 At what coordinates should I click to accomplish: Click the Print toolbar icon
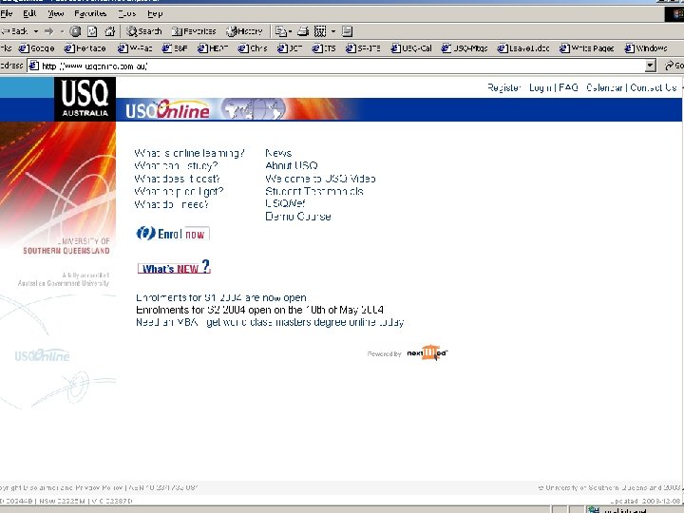pyautogui.click(x=303, y=31)
